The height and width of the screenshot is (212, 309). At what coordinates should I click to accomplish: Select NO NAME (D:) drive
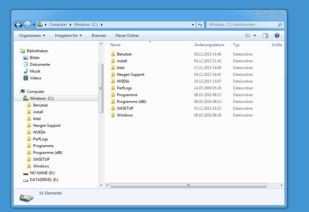coord(39,173)
